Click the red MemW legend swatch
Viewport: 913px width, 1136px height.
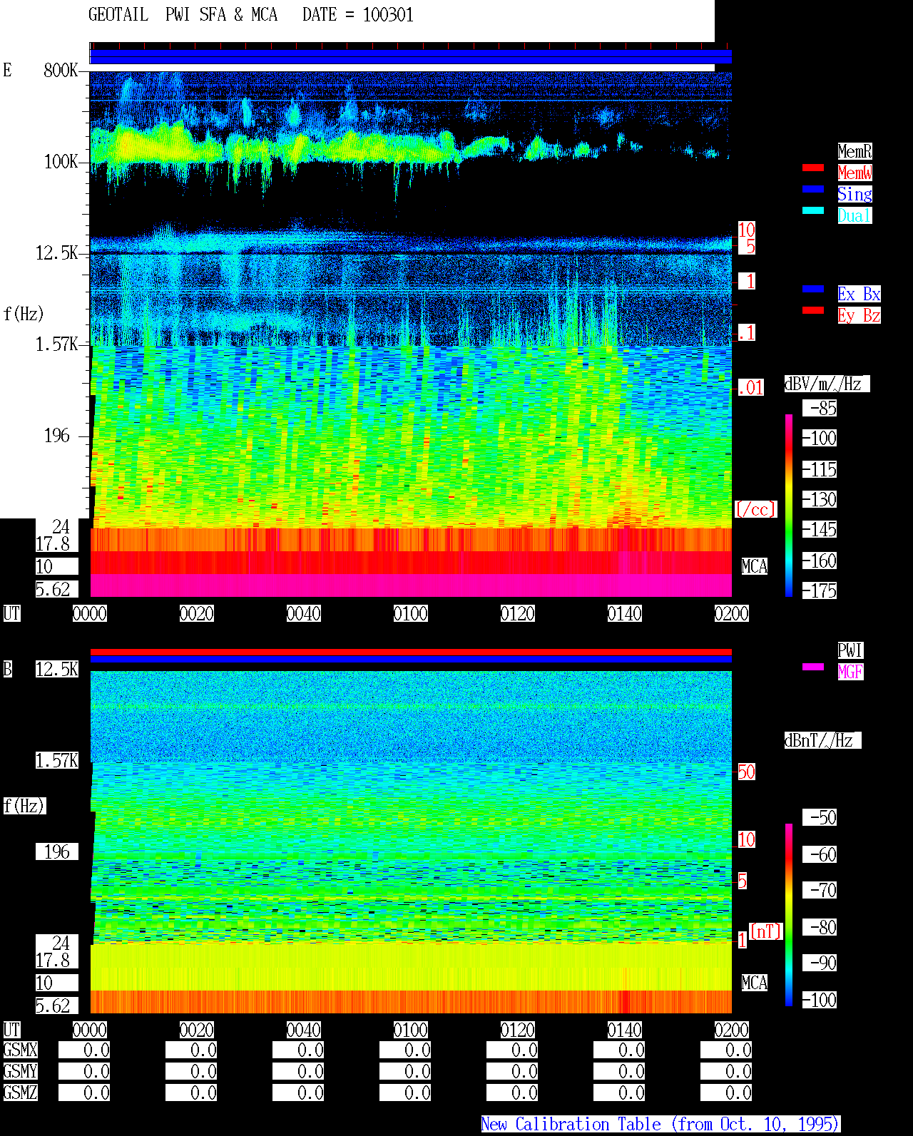813,168
